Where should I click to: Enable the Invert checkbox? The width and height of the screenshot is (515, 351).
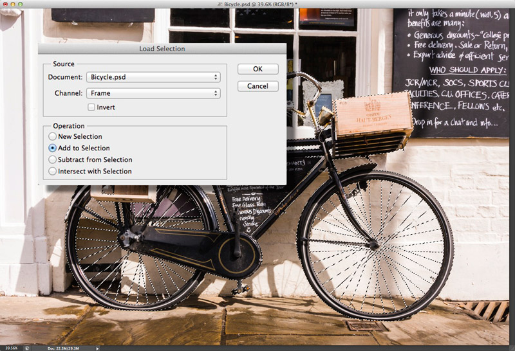click(x=91, y=107)
